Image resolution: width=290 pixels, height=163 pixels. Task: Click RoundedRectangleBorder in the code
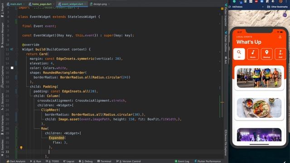click(64, 72)
